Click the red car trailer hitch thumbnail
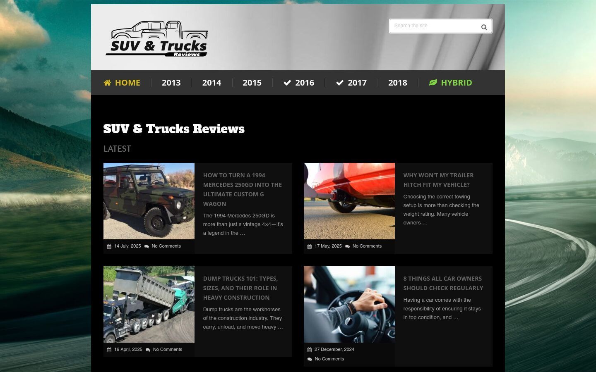Viewport: 596px width, 372px height. (x=349, y=201)
